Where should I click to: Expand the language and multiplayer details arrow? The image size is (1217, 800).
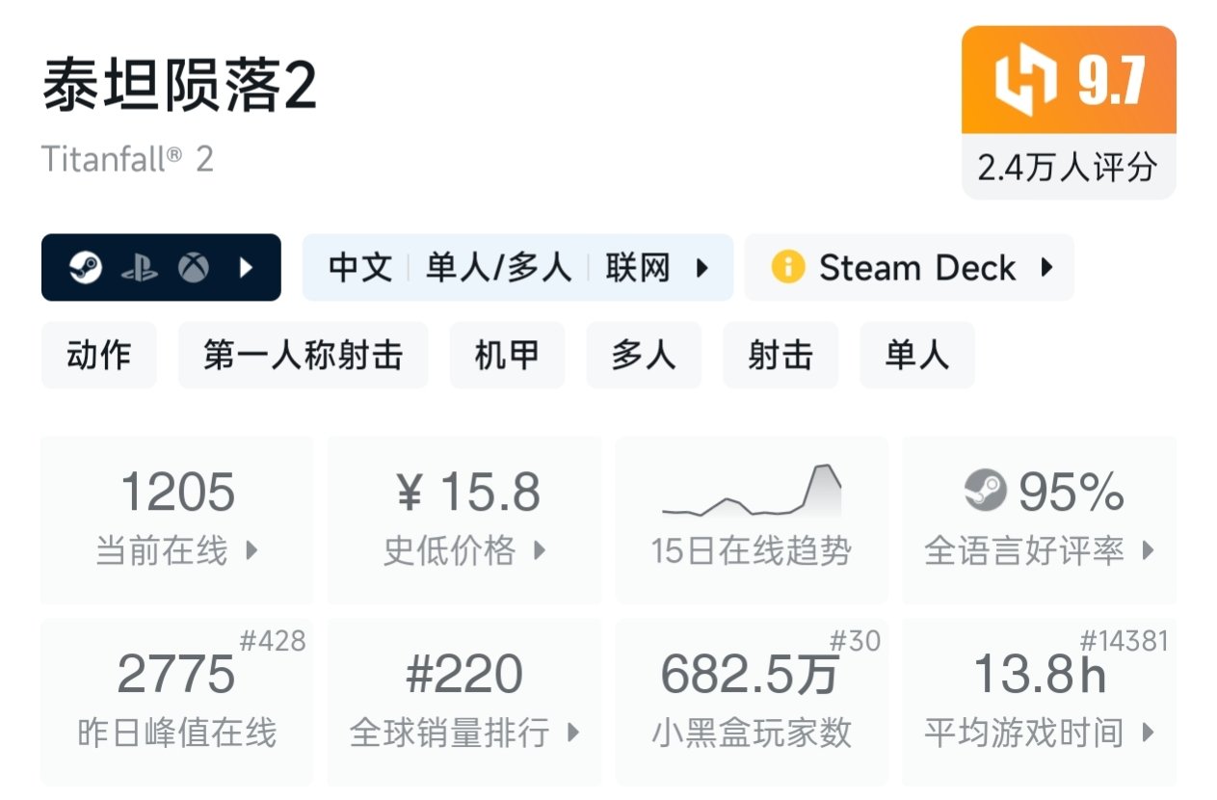point(703,268)
